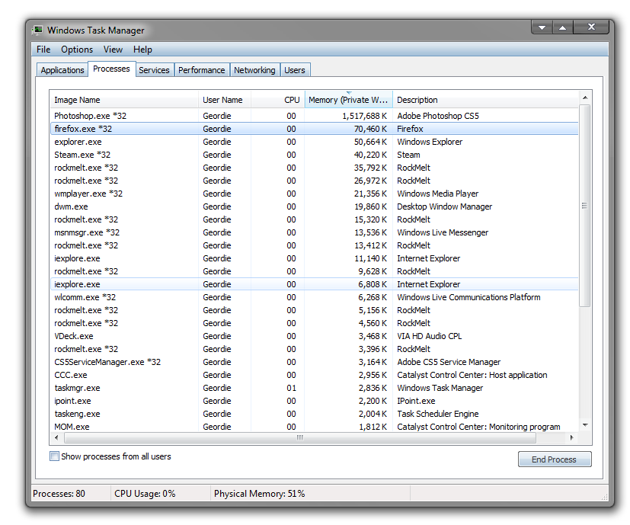Click the horizontal scrollbar left arrow
The image size is (630, 525).
click(x=56, y=438)
